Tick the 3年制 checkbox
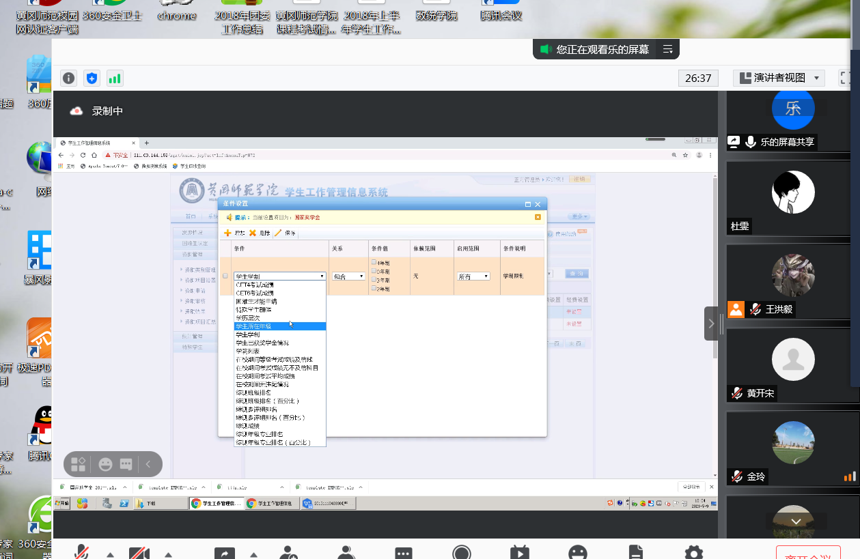The image size is (860, 559). (374, 280)
